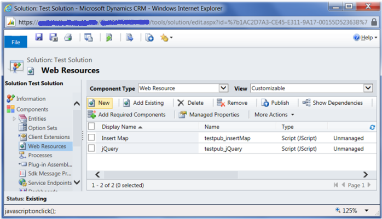The height and width of the screenshot is (219, 382).
Task: Click the Publish All Customizations toolbar icon
Action: [x=149, y=38]
